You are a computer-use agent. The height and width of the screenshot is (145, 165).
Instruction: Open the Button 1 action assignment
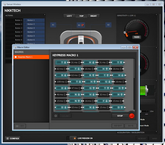click(x=34, y=20)
